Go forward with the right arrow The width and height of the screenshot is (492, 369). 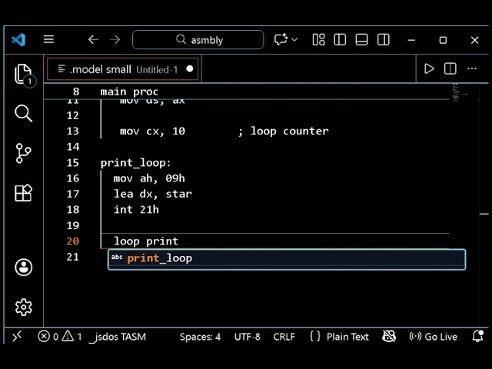coord(115,40)
